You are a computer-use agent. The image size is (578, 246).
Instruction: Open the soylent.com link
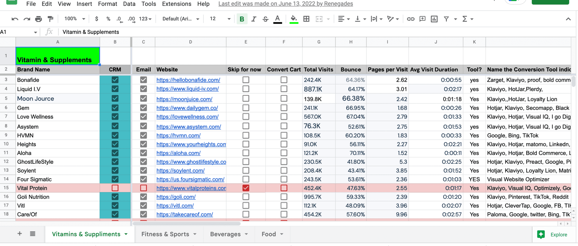[180, 171]
